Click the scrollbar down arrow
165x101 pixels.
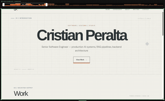(x=163, y=99)
